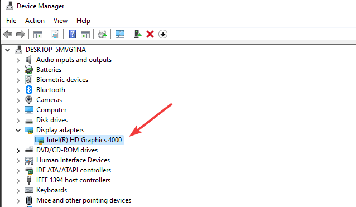The height and width of the screenshot is (207, 356).
Task: Open the Help menu
Action: pyautogui.click(x=83, y=21)
